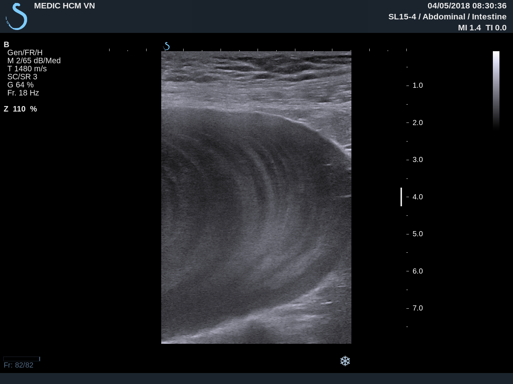Click the MEDIC HCM VN logo
Image resolution: width=513 pixels, height=384 pixels.
(16, 15)
